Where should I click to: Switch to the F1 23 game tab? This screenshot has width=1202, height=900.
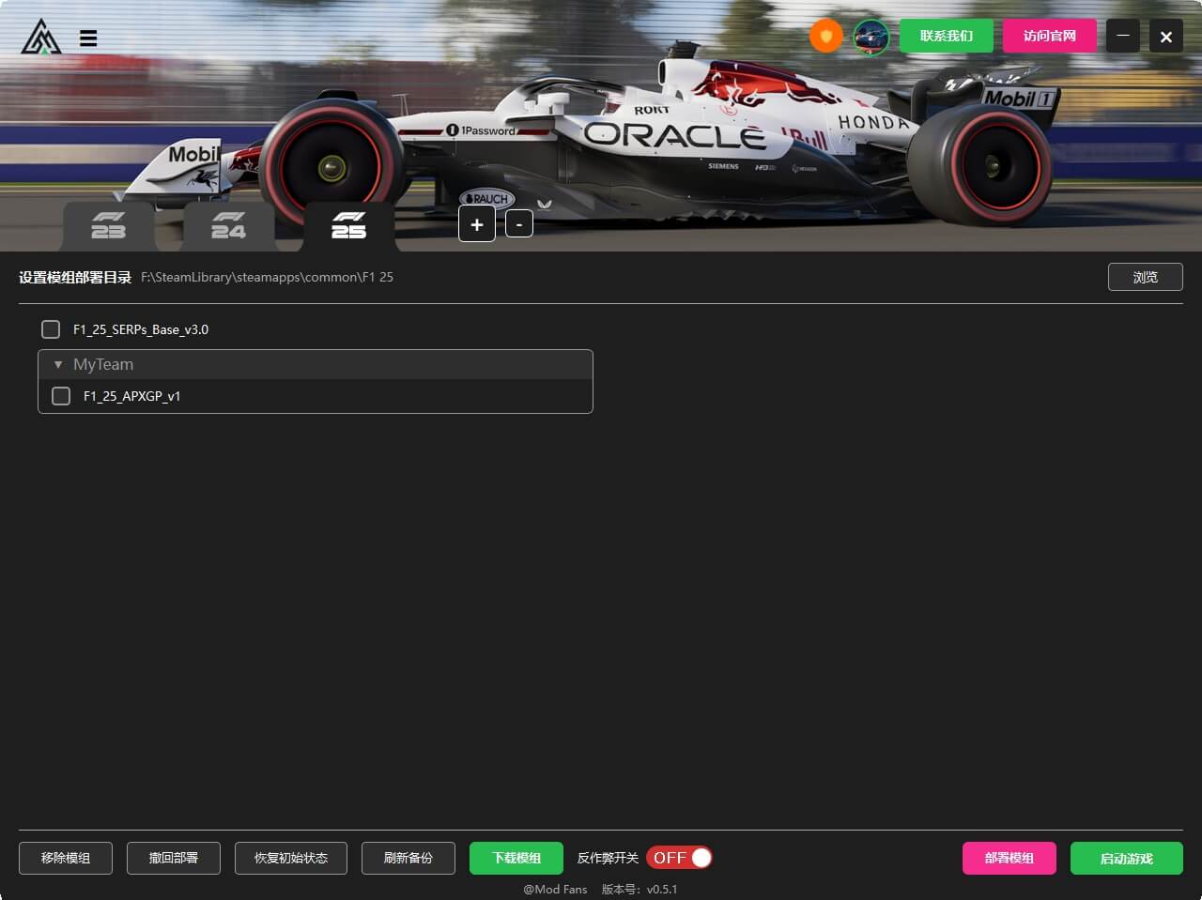coord(109,226)
